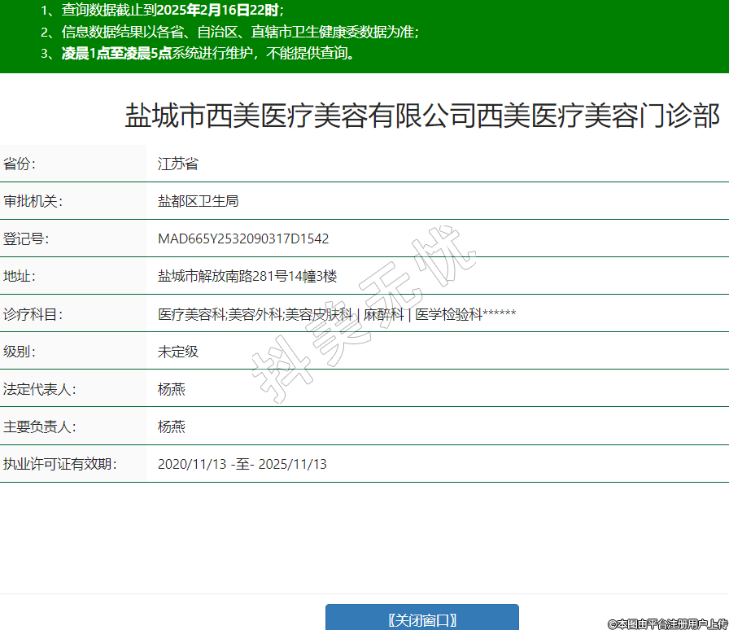Image resolution: width=729 pixels, height=630 pixels.
Task: Click the 审批机关 field label
Action: click(x=33, y=202)
